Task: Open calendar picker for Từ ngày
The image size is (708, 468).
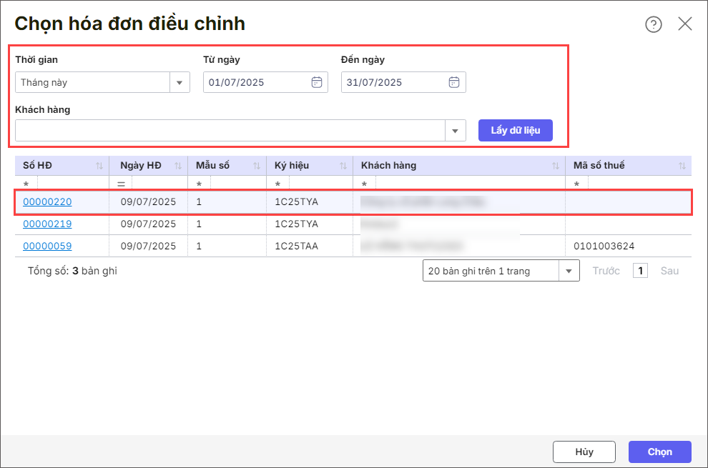Action: tap(317, 82)
